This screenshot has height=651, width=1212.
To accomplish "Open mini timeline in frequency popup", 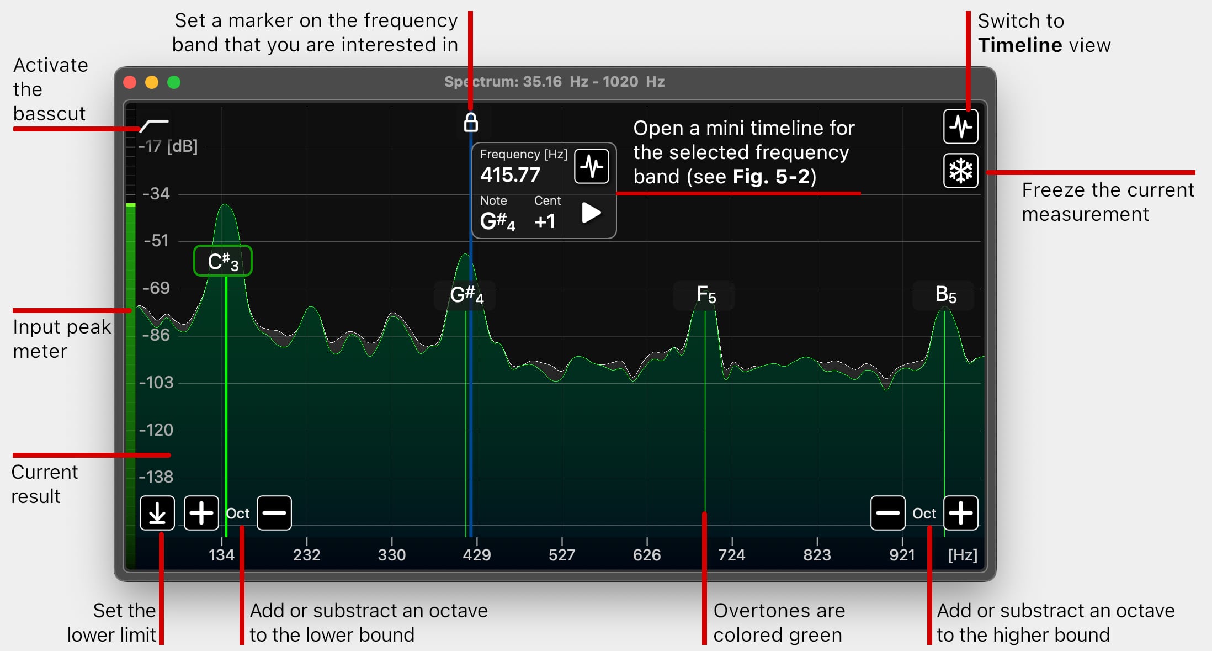I will (x=591, y=166).
